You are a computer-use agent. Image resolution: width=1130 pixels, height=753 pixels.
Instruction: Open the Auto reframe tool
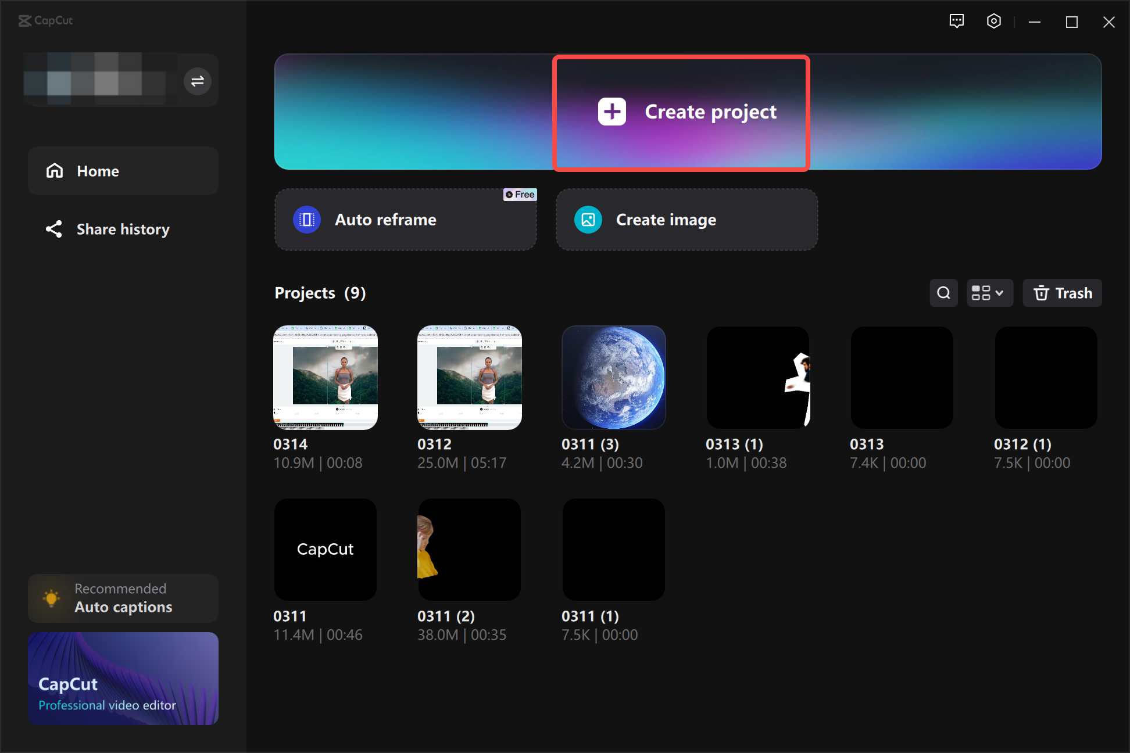point(406,220)
